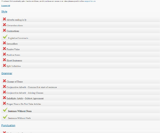Click the red X beside Change of Tense

coord(5,81)
